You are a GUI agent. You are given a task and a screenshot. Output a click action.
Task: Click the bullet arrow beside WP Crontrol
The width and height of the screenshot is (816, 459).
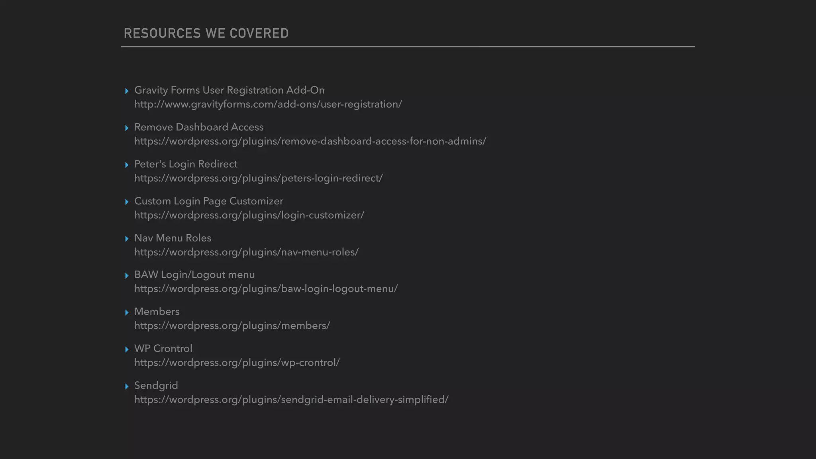point(127,349)
